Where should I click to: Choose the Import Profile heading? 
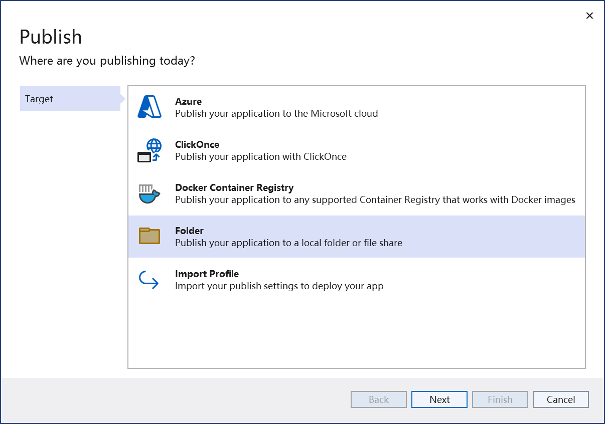pos(207,274)
